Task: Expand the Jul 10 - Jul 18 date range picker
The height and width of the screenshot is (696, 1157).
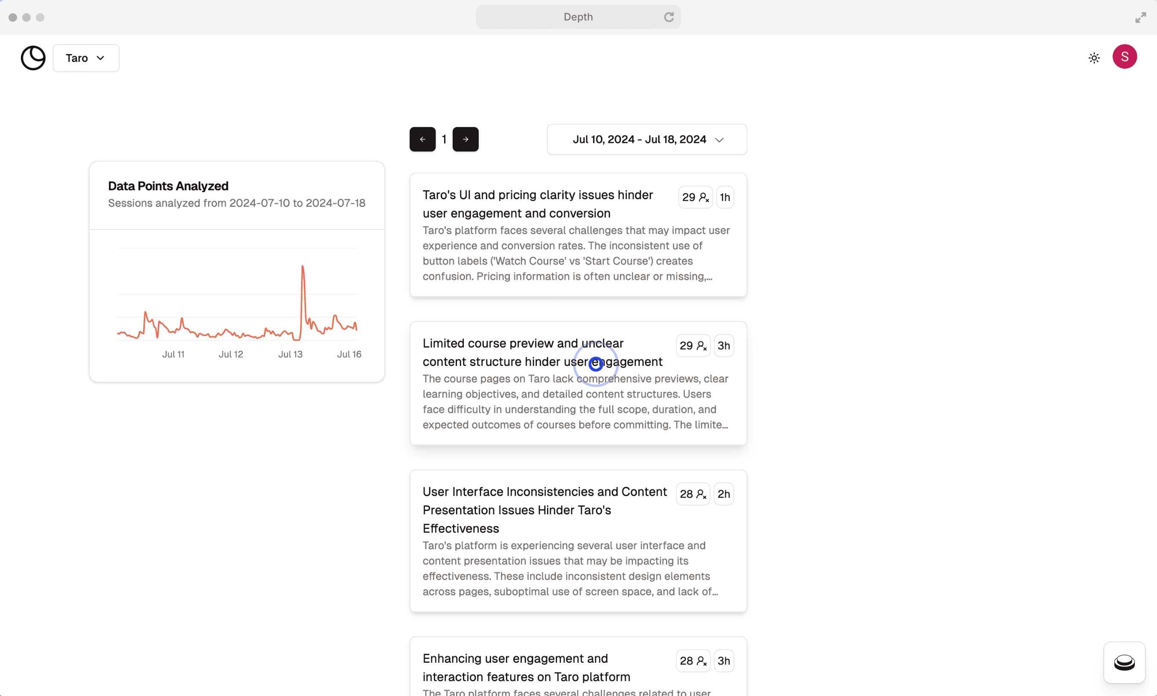Action: (646, 139)
